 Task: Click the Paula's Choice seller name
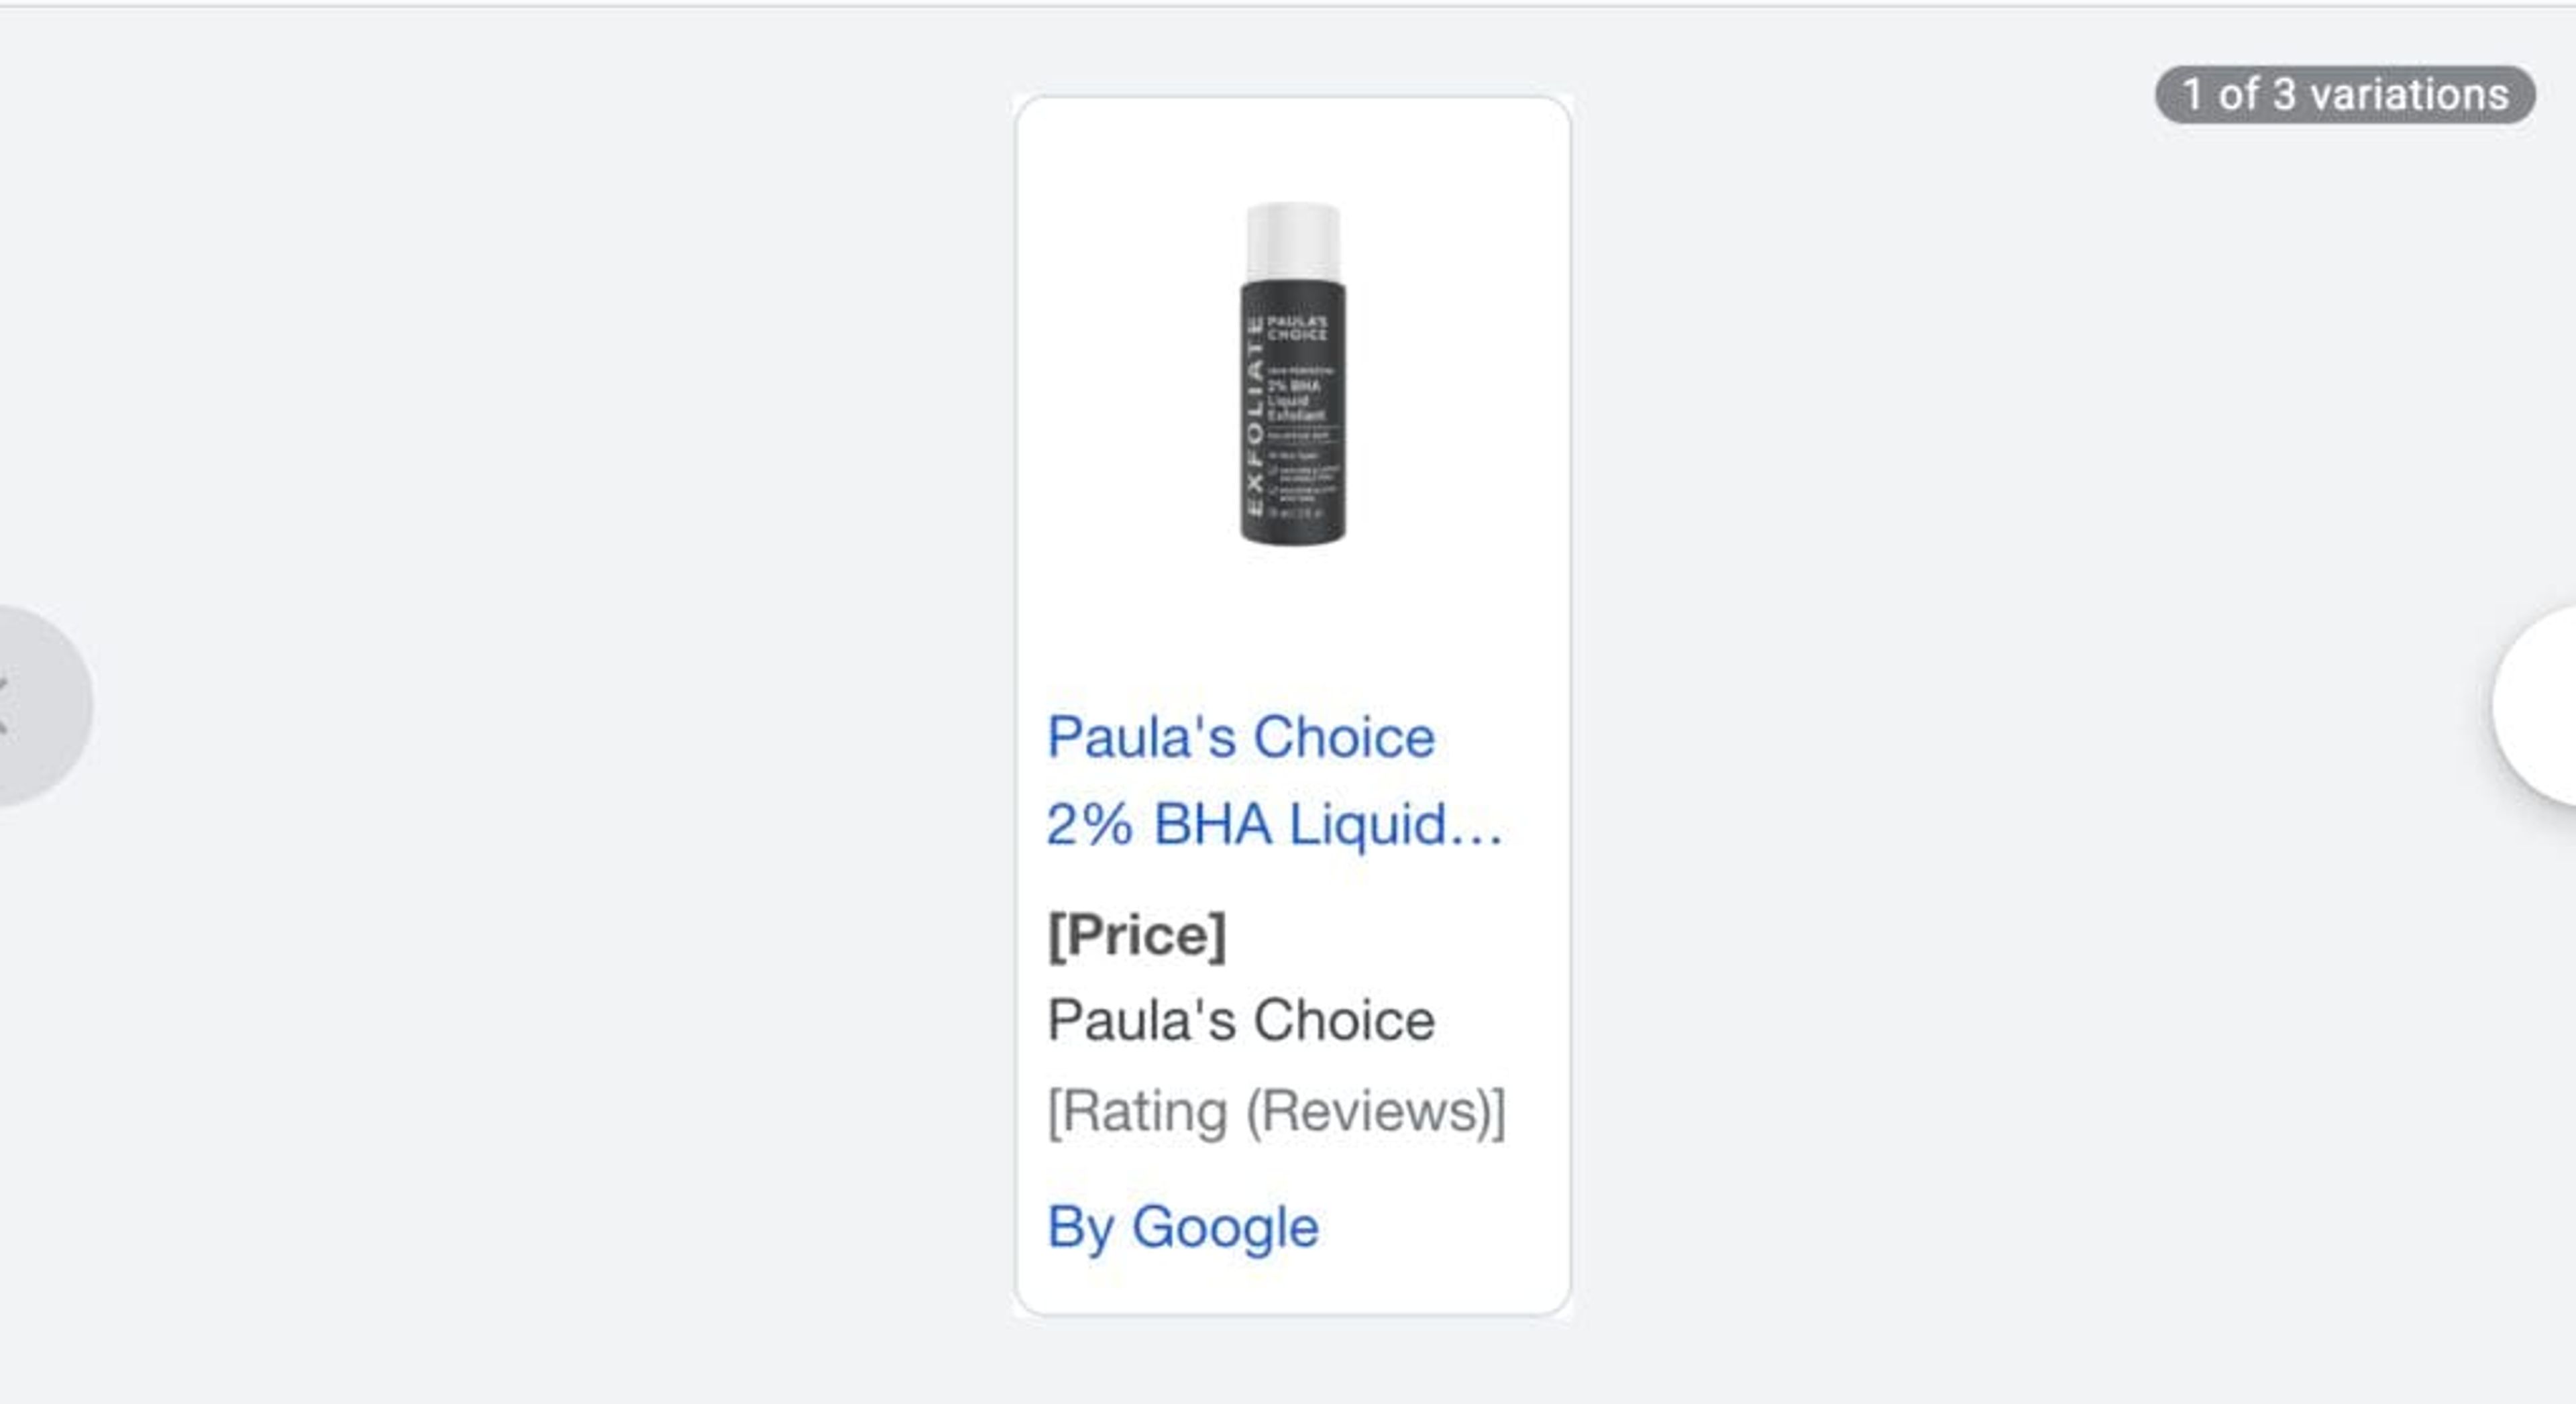[1241, 1020]
